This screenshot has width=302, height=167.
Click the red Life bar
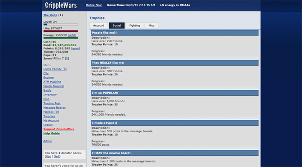[x=61, y=31]
